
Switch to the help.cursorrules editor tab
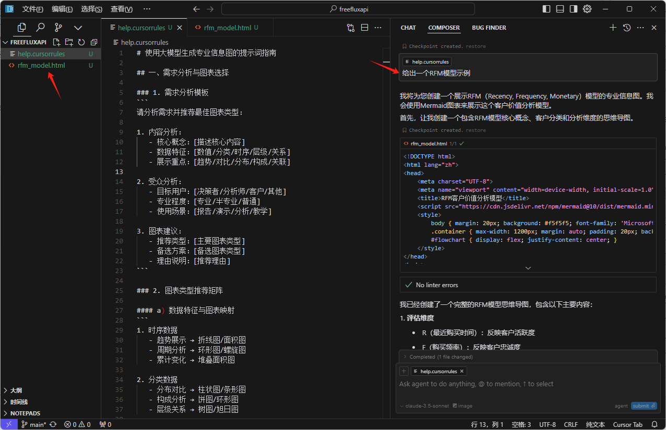pos(143,28)
